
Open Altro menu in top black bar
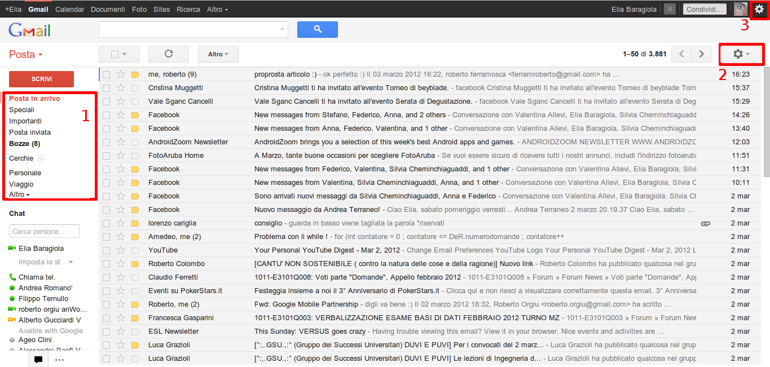pyautogui.click(x=218, y=10)
